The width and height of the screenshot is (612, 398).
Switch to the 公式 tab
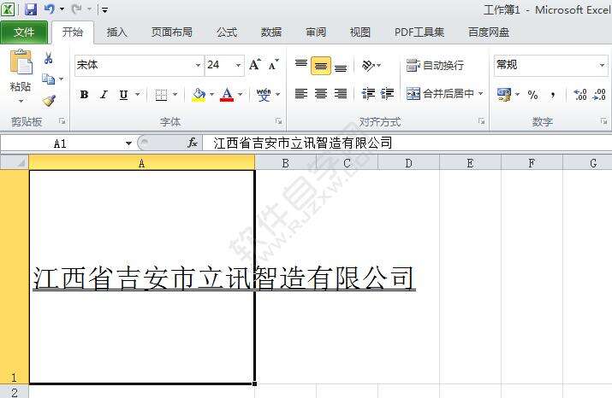(227, 32)
